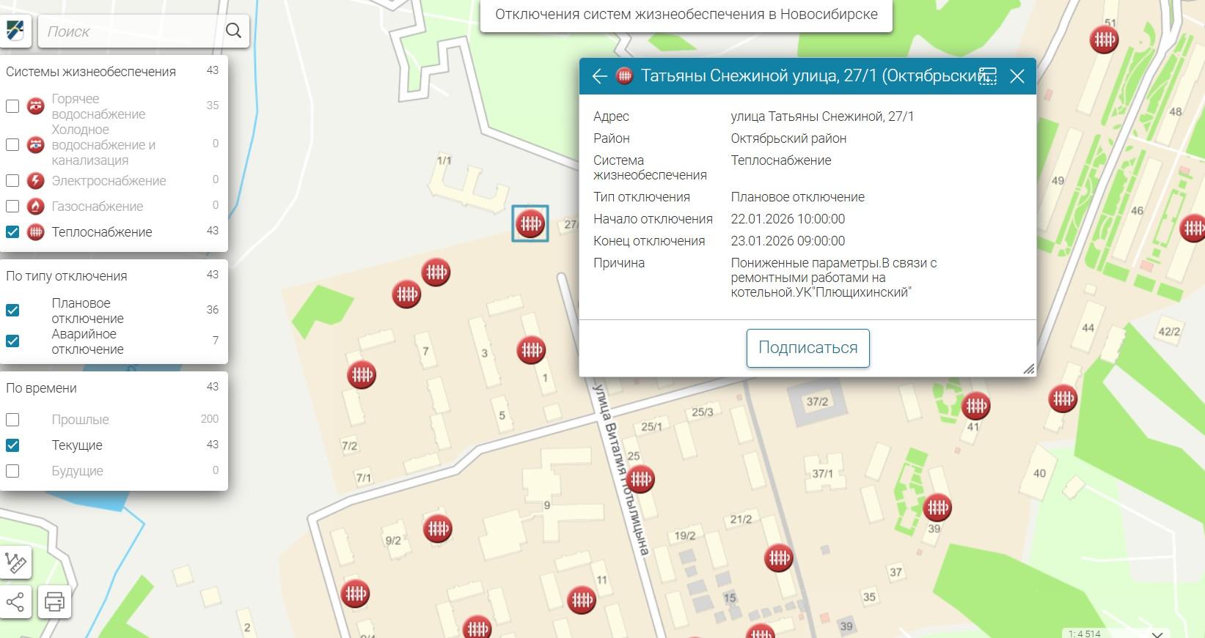Image resolution: width=1205 pixels, height=638 pixels.
Task: Click the gas supply flame icon
Action: click(36, 206)
